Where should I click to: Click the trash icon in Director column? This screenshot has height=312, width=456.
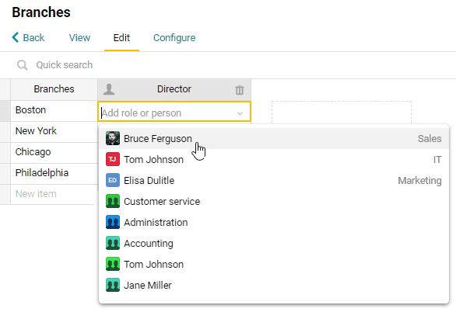tap(240, 89)
